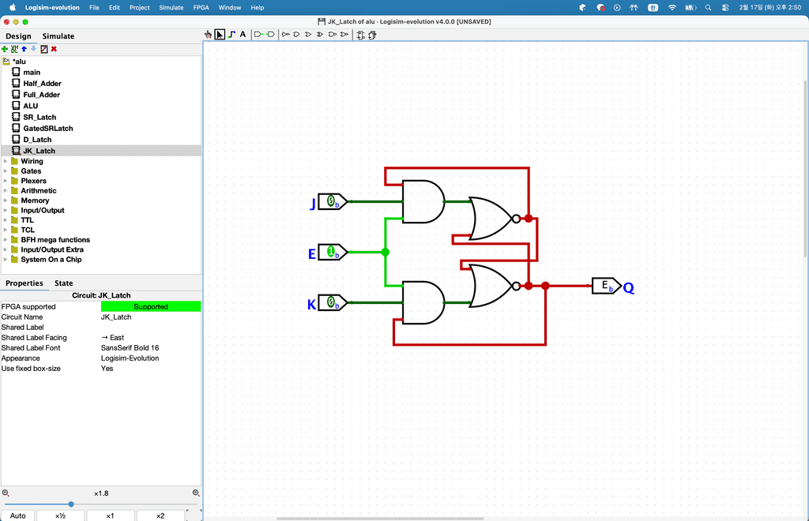This screenshot has width=809, height=521.
Task: Switch to the State tab
Action: click(x=63, y=283)
